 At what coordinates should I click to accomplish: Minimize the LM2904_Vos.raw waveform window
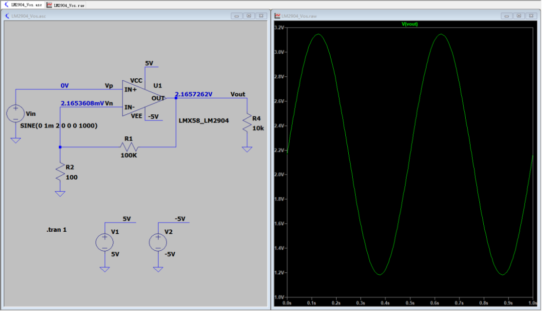coord(506,16)
